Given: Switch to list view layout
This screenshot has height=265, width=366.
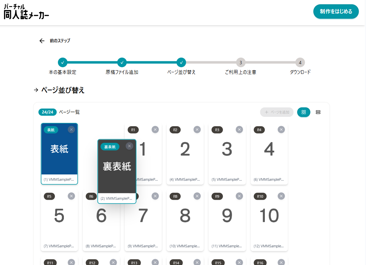Looking at the screenshot, I should tap(318, 112).
